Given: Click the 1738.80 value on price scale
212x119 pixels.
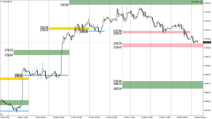Looking at the screenshot, I should click(207, 48).
